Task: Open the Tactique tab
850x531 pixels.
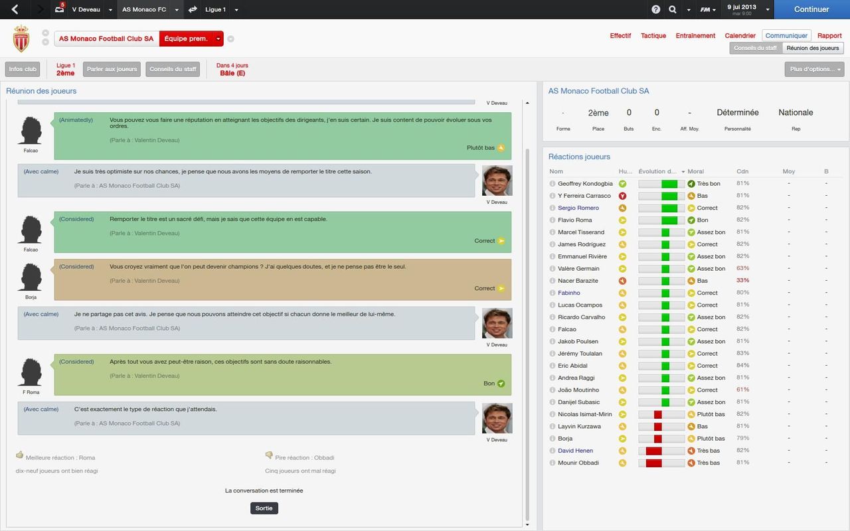Action: point(653,36)
